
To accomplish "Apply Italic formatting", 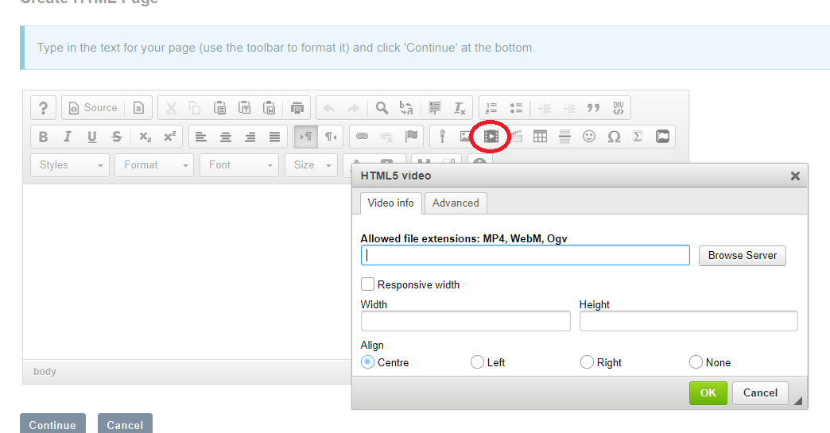I will (x=68, y=137).
